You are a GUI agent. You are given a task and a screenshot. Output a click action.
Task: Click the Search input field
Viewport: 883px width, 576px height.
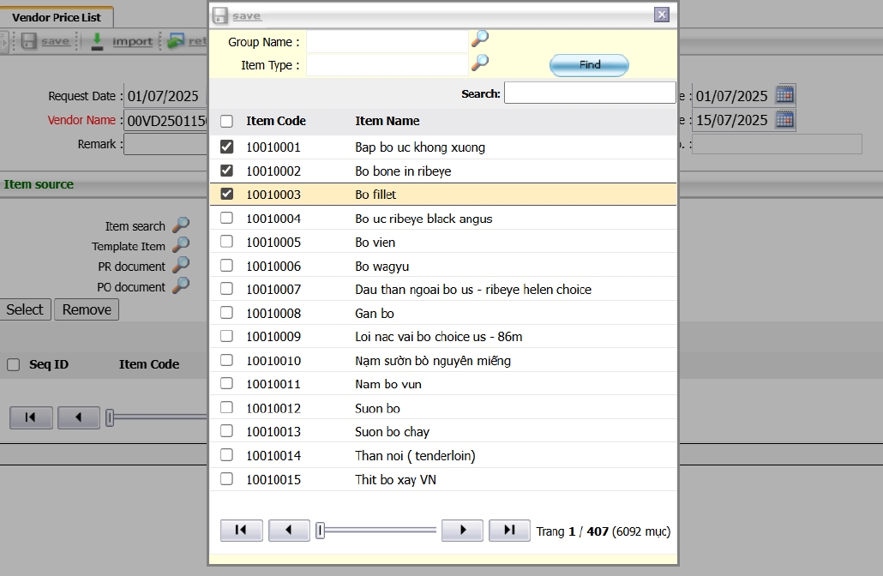[x=590, y=93]
